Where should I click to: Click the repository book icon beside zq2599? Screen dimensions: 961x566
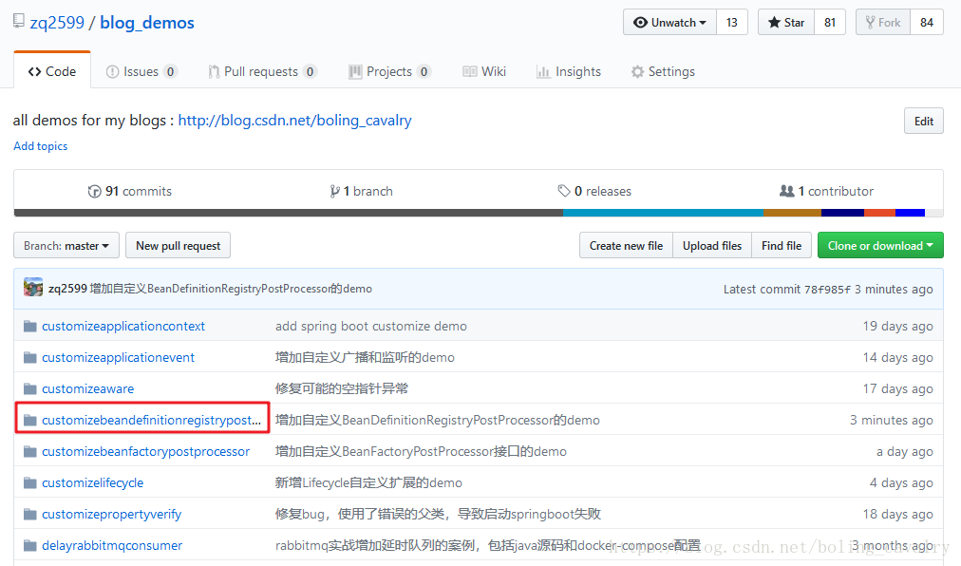19,22
